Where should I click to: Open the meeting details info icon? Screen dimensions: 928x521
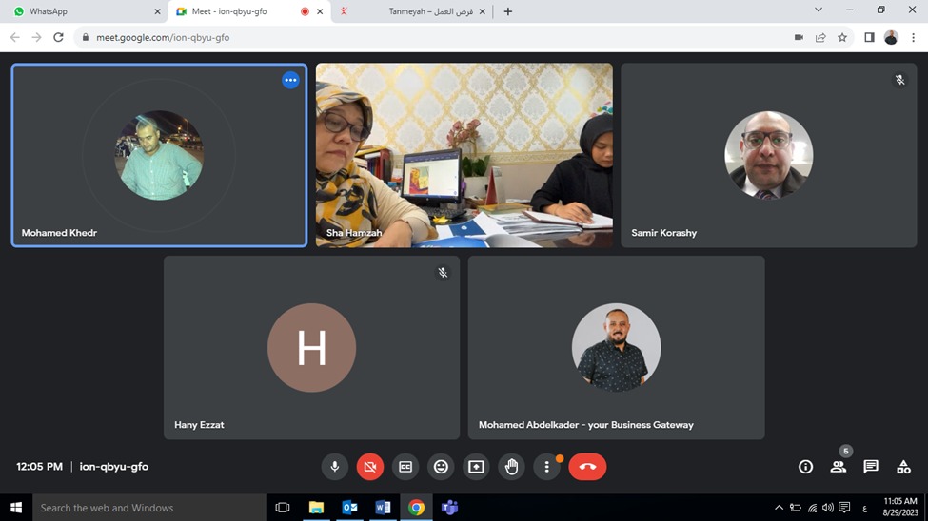[x=805, y=467]
